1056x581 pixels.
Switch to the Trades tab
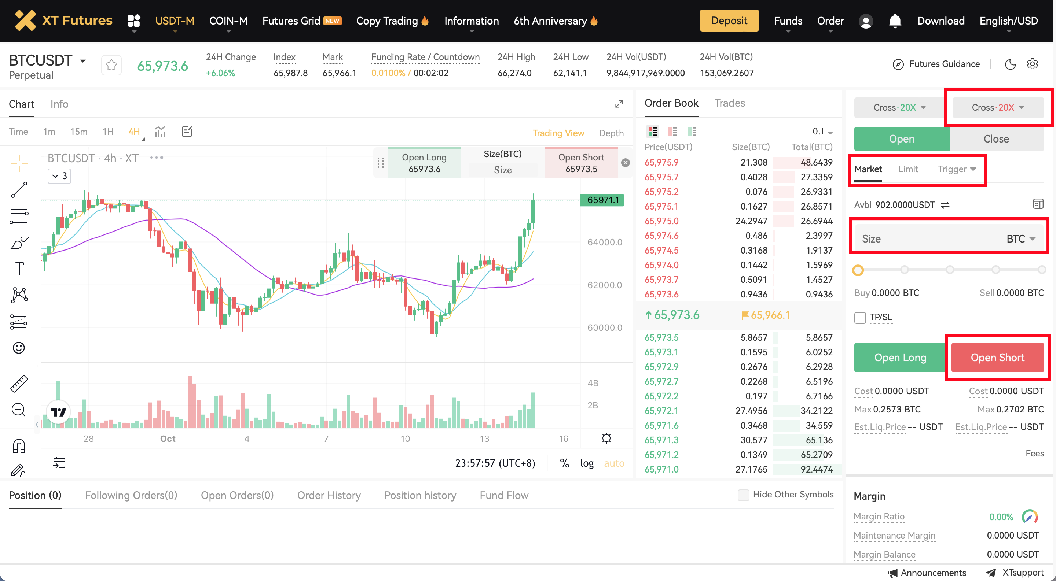point(729,103)
